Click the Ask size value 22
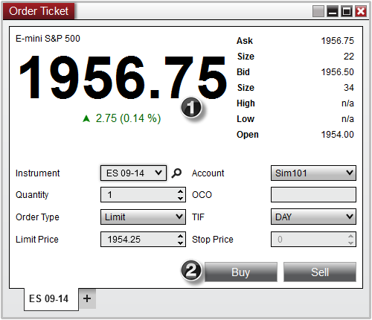Image resolution: width=372 pixels, height=320 pixels. coord(349,57)
